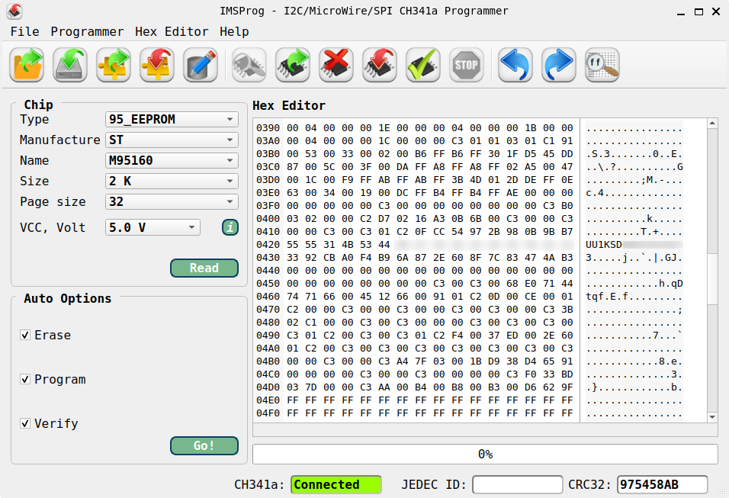Image resolution: width=729 pixels, height=498 pixels.
Task: Expand the Manufacture dropdown showing ST
Action: [x=172, y=140]
